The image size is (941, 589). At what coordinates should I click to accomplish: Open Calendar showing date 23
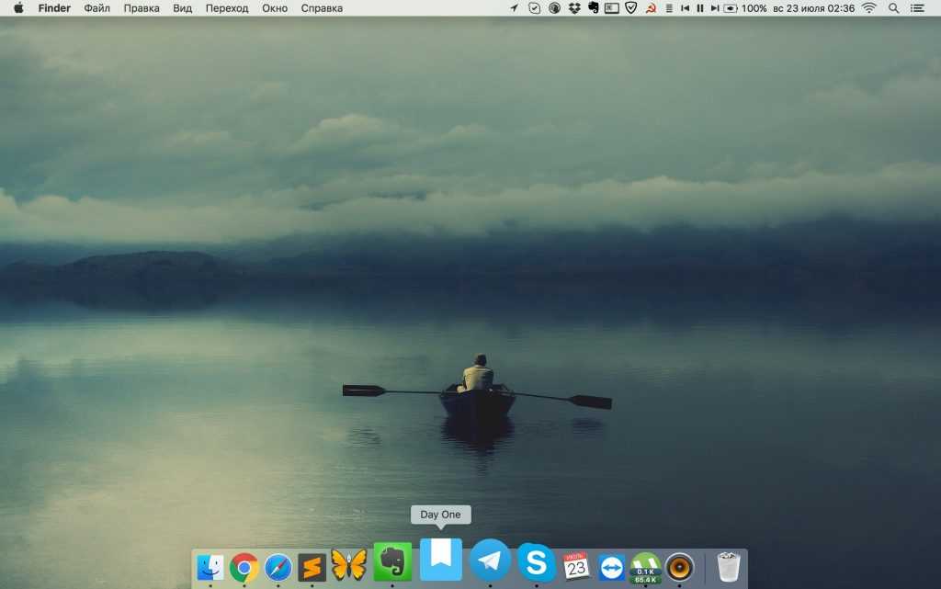[576, 567]
